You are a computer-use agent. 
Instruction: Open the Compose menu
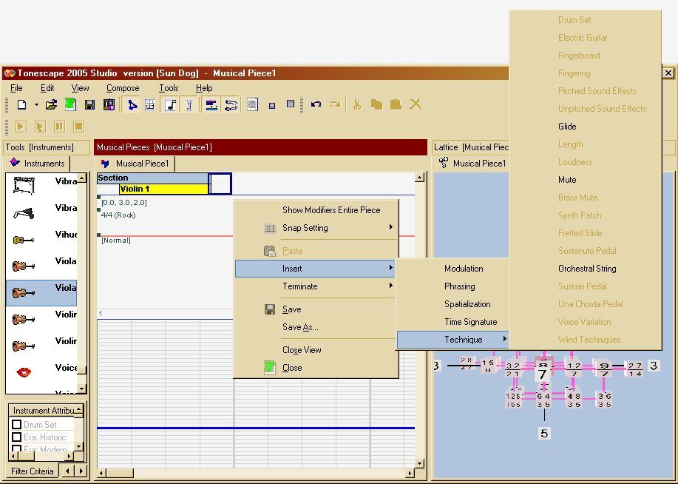coord(123,88)
